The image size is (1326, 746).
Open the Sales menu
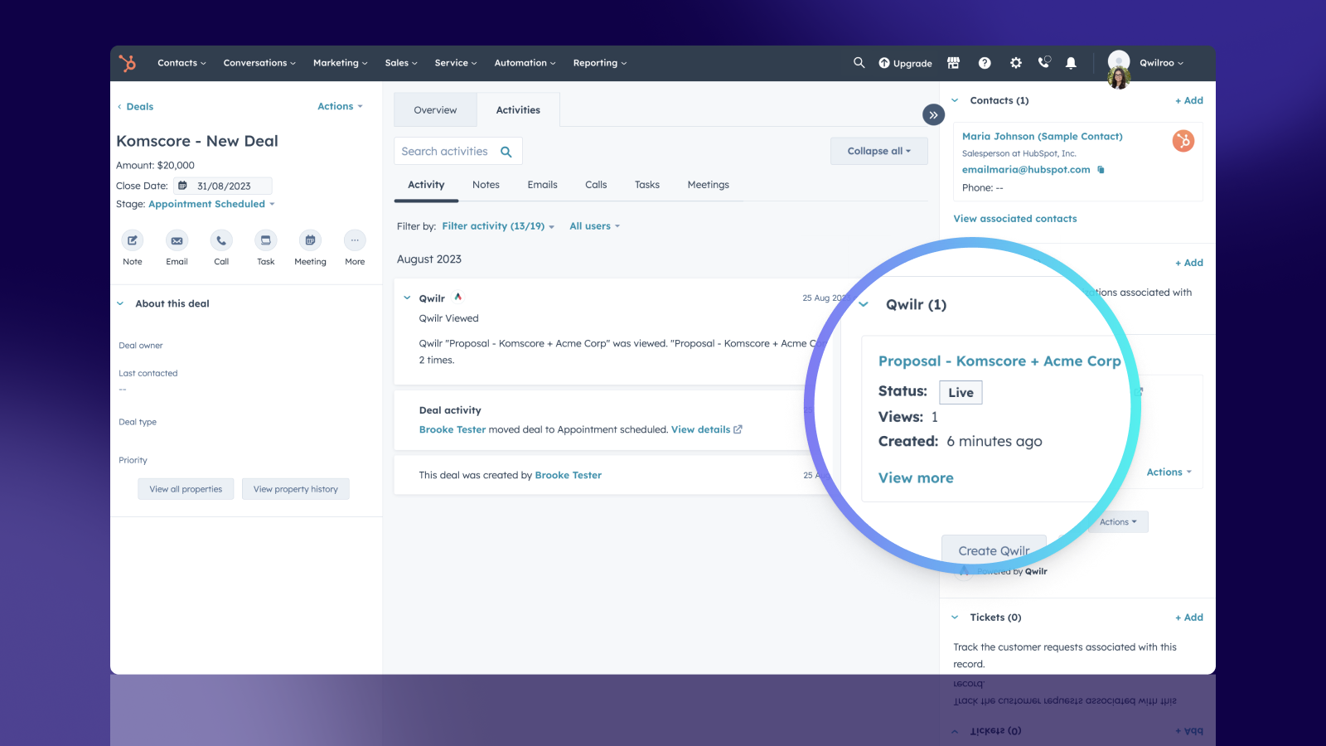pos(401,63)
